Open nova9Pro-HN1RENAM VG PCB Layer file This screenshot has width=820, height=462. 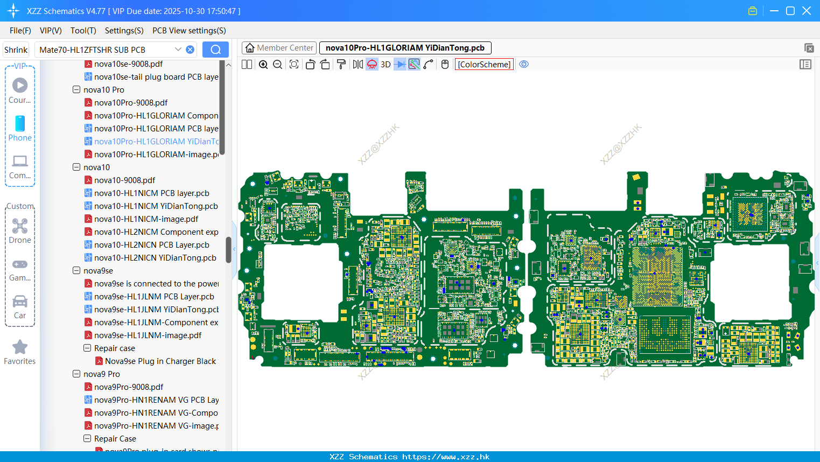[x=151, y=400]
